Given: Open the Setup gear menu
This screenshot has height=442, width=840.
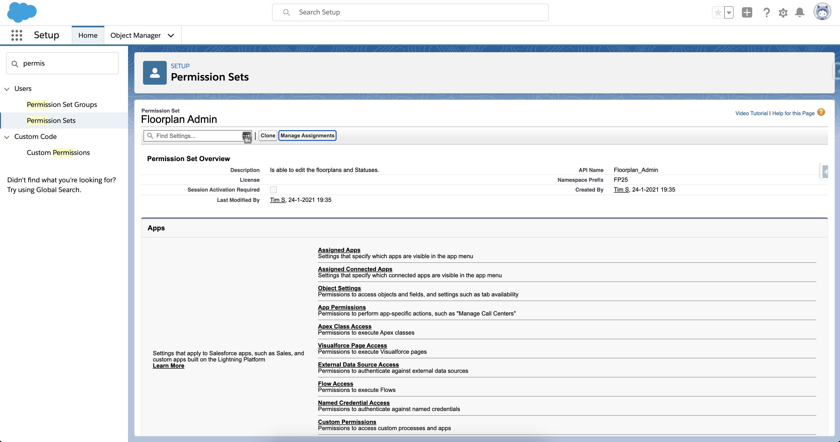Looking at the screenshot, I should [x=783, y=12].
